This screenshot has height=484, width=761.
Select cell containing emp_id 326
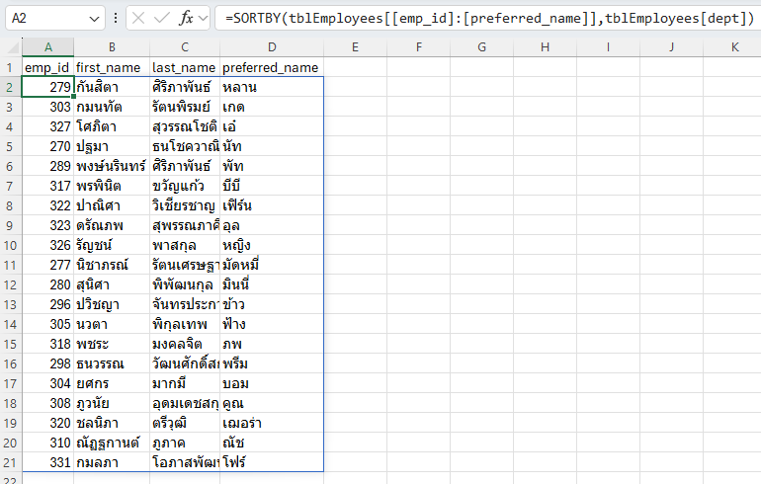(x=48, y=245)
